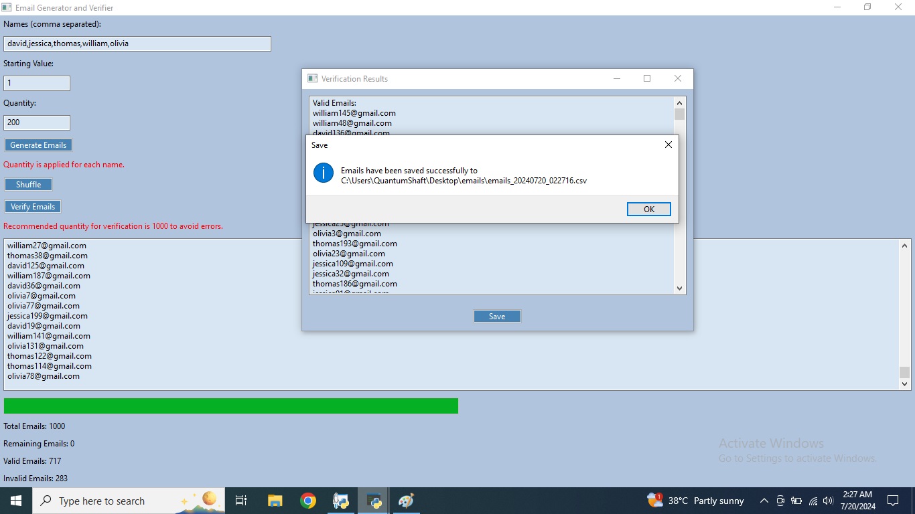Click the Generate Emails button
The height and width of the screenshot is (514, 915).
[38, 145]
